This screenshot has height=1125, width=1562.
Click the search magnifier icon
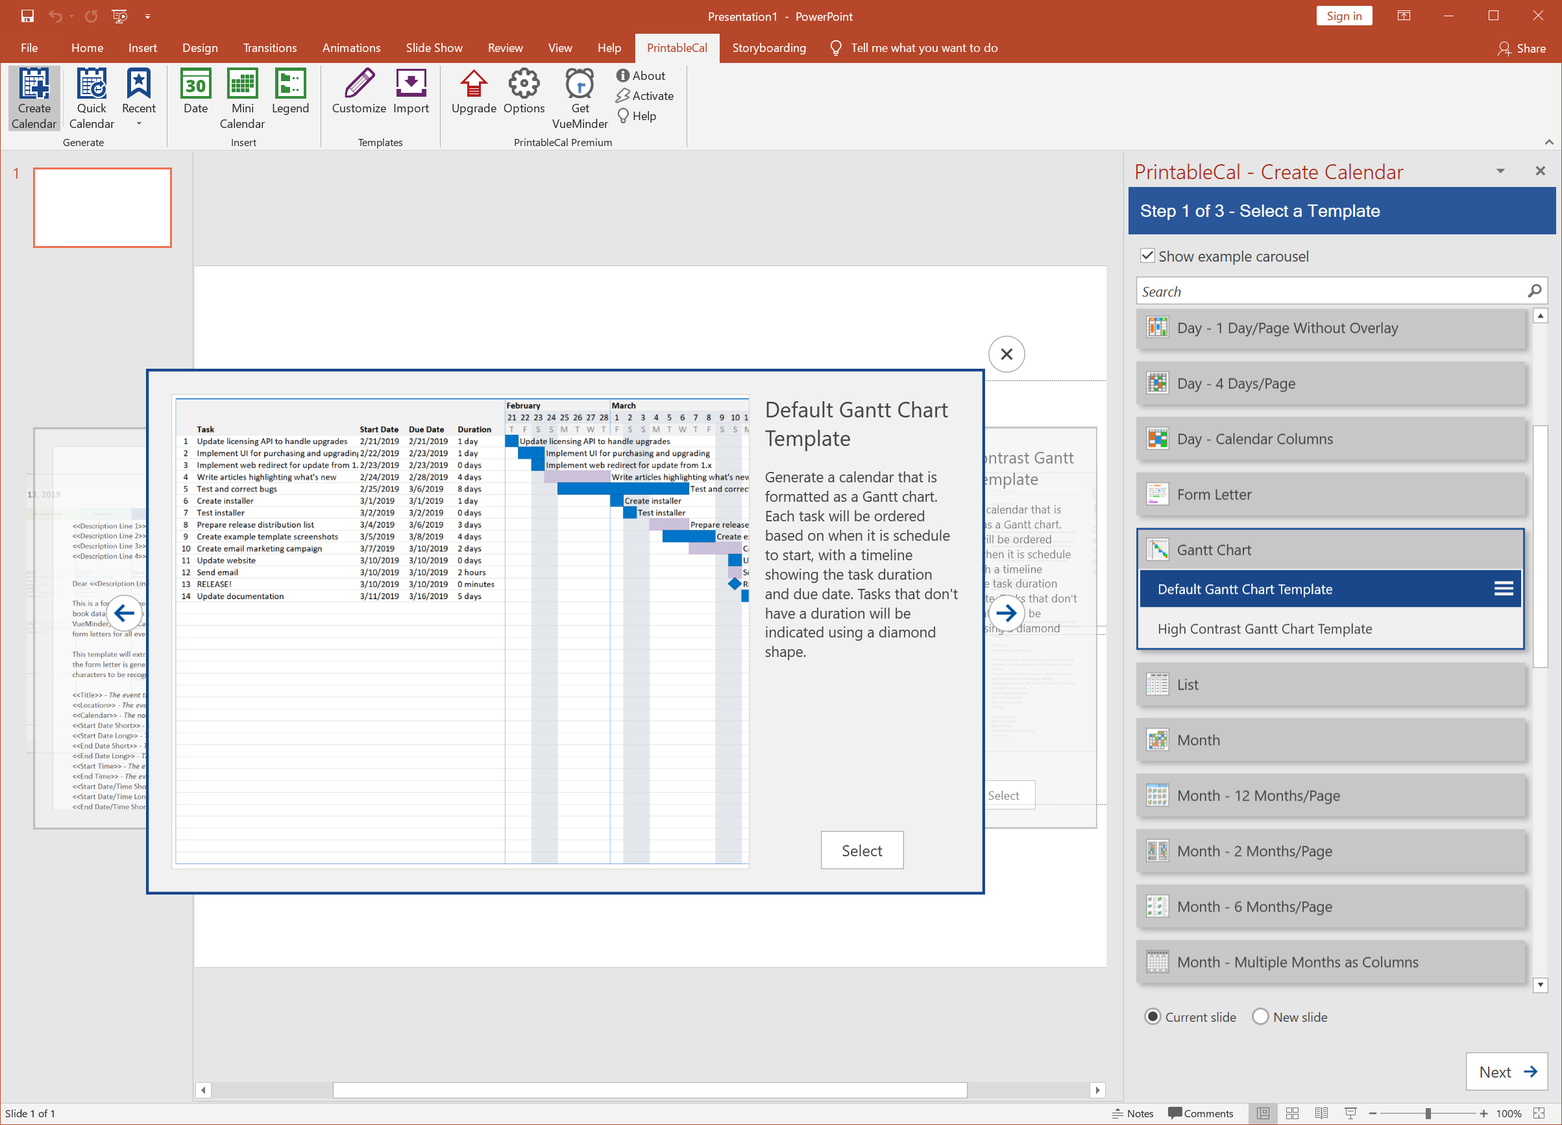click(1535, 291)
